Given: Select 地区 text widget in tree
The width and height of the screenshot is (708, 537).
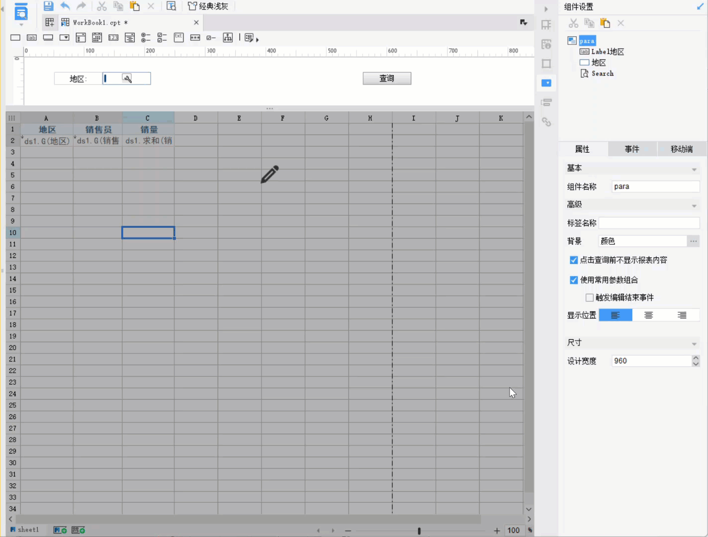Looking at the screenshot, I should tap(599, 63).
